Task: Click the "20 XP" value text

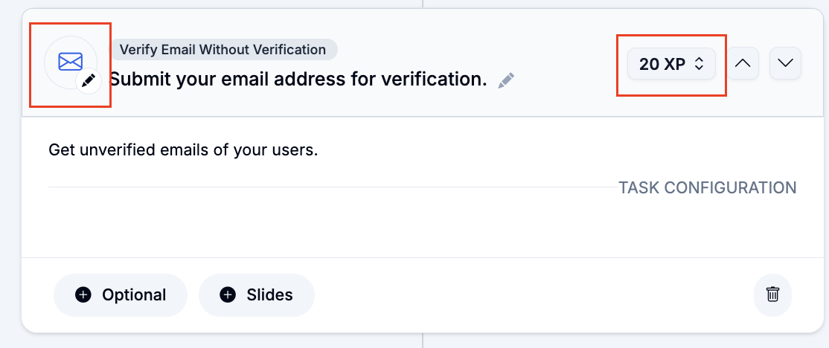Action: (662, 64)
